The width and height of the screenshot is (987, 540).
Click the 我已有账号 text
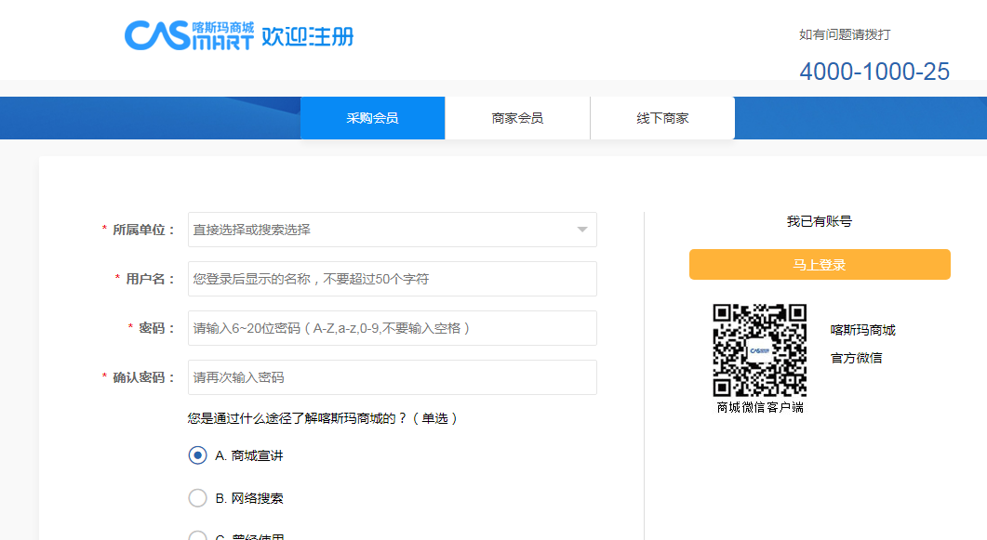click(x=819, y=221)
